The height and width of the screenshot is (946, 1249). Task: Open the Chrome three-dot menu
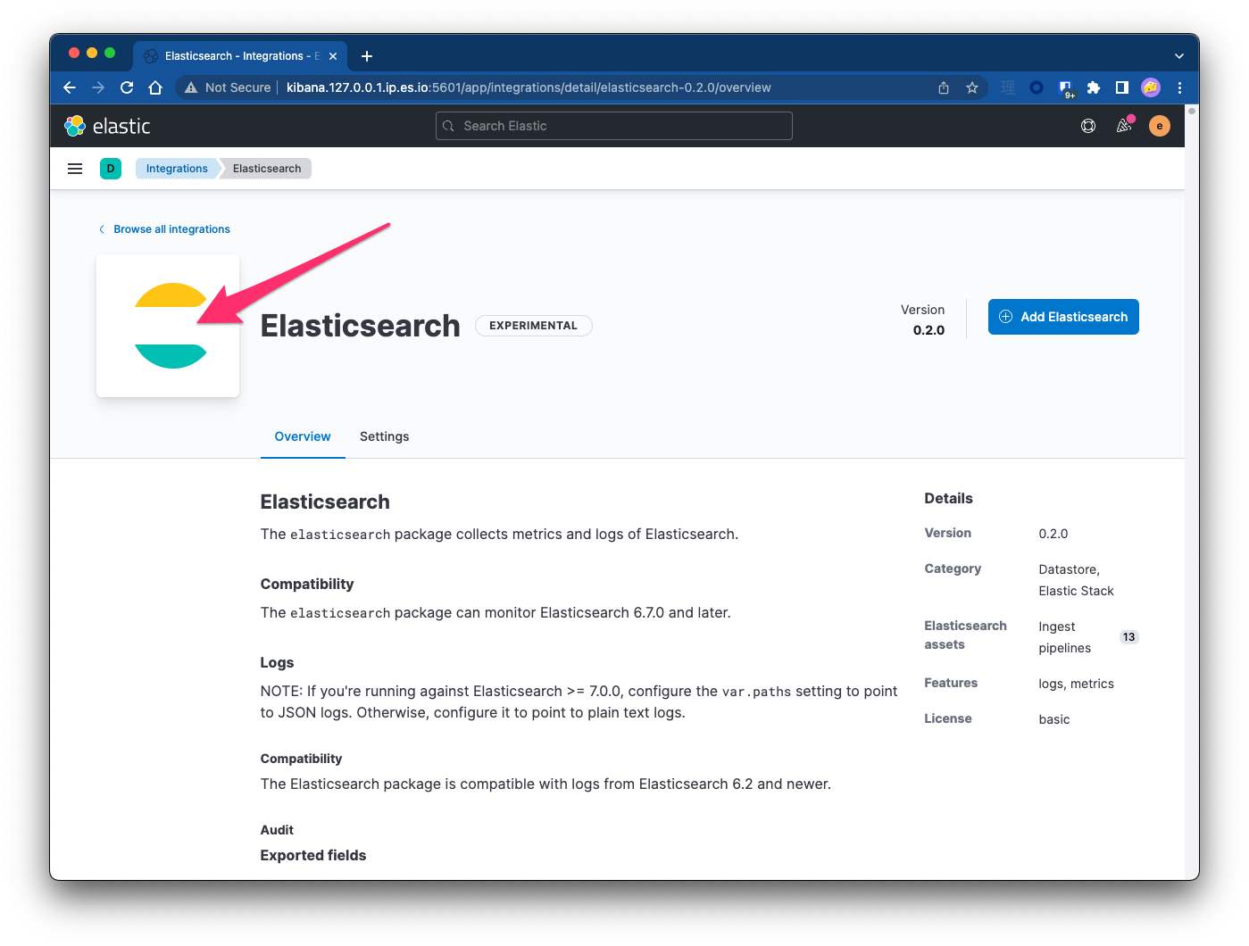(x=1180, y=87)
